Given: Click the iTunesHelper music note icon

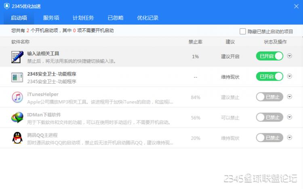Looking at the screenshot, I should (17, 97).
